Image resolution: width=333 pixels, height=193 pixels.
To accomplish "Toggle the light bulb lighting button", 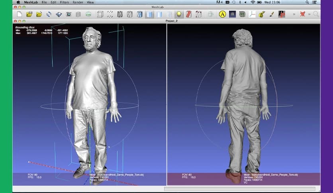I will tap(179, 14).
